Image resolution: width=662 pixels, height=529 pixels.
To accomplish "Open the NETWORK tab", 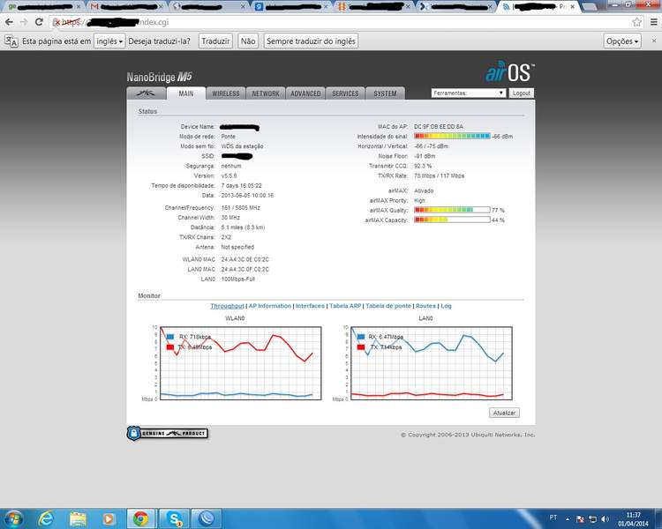I will (x=266, y=93).
